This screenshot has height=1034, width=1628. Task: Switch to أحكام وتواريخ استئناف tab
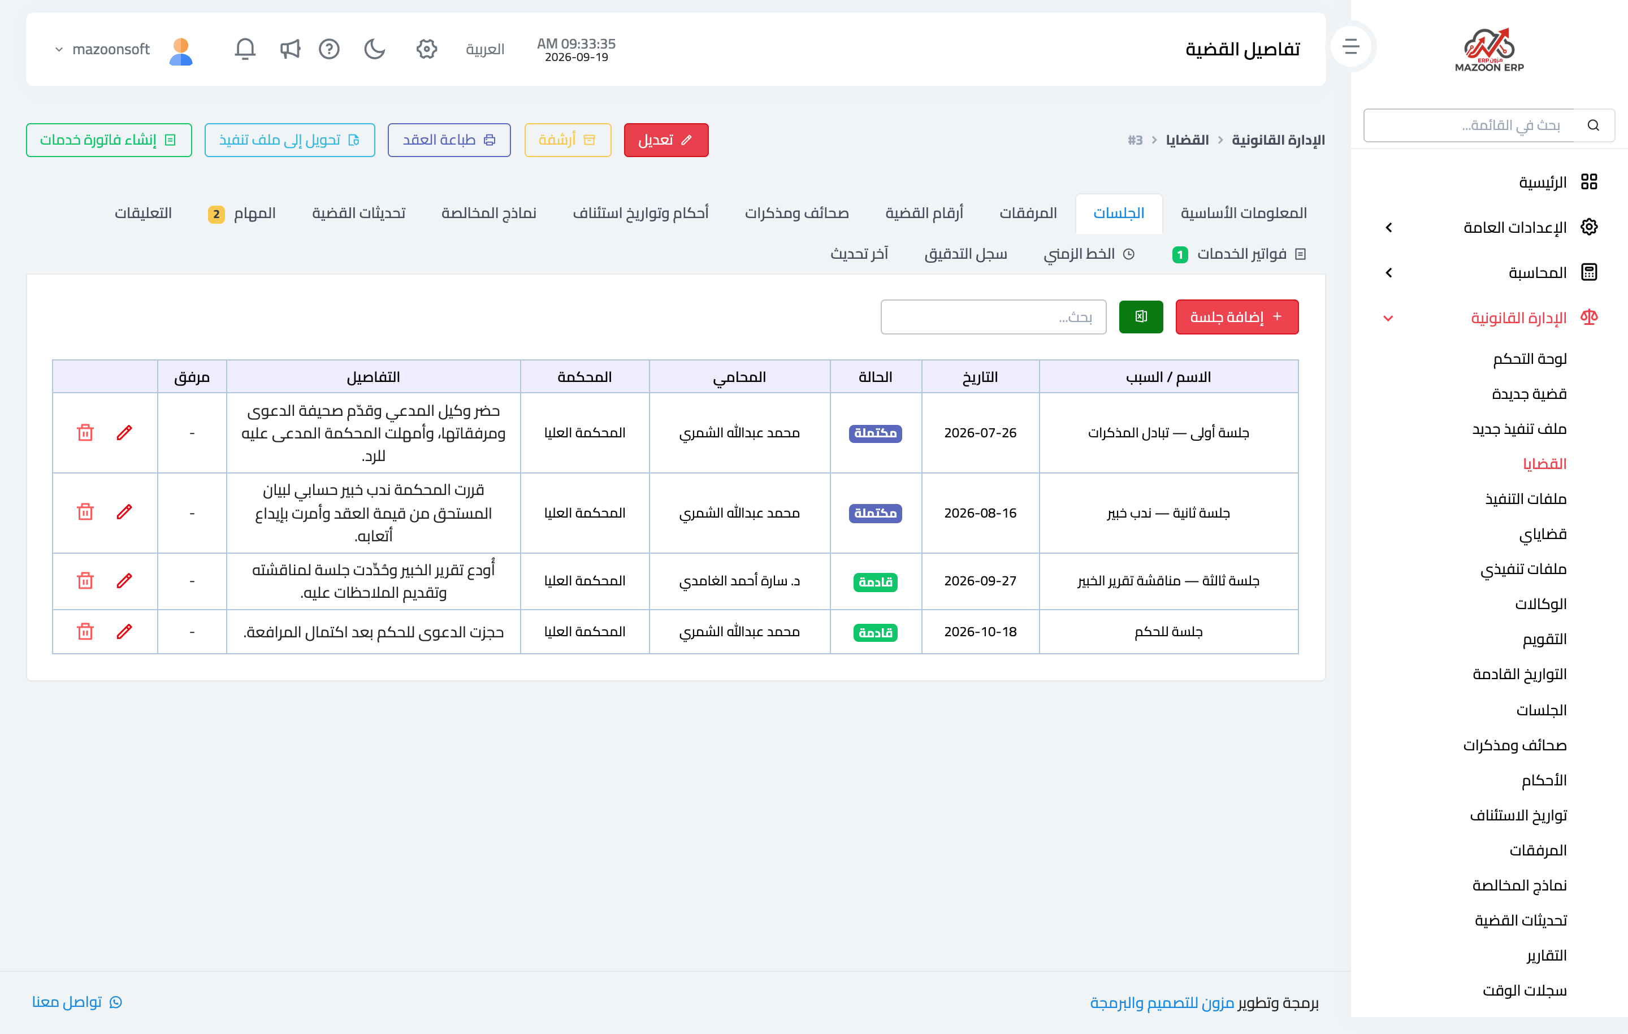(640, 214)
